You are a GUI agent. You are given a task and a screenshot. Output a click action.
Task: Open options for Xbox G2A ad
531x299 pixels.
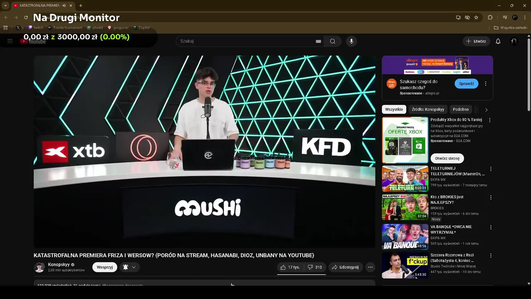[490, 120]
